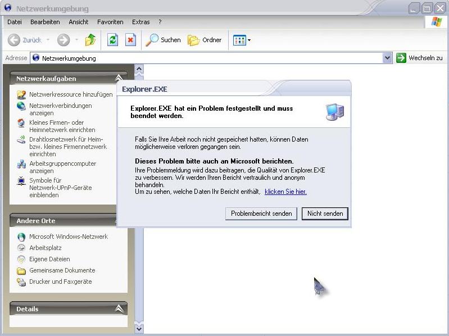This screenshot has height=336, width=449.
Task: Click Heimnetzwerk einrichten house icon
Action: (21, 123)
